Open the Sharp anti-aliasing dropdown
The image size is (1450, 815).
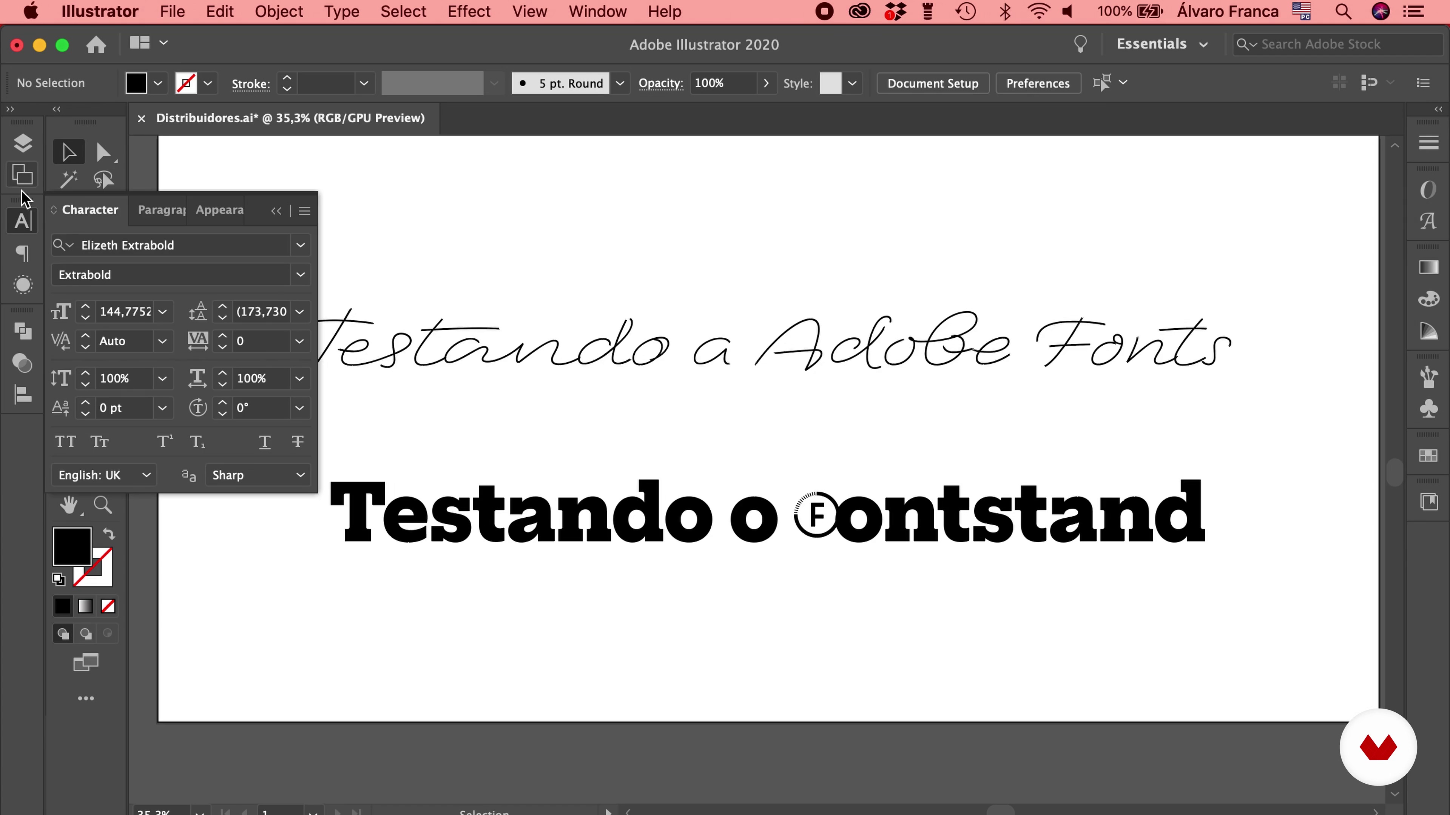coord(258,475)
